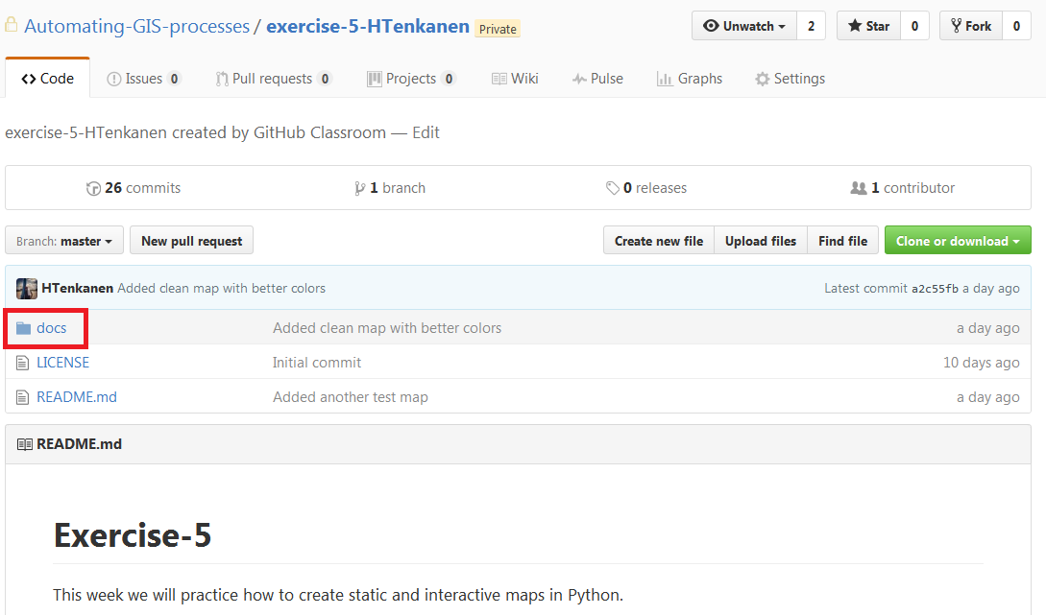Open the Clone or download dropdown

[x=958, y=241]
